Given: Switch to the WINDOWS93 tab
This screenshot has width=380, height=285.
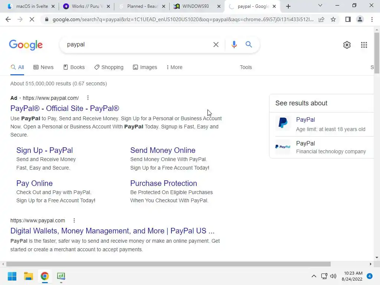Looking at the screenshot, I should tap(195, 6).
